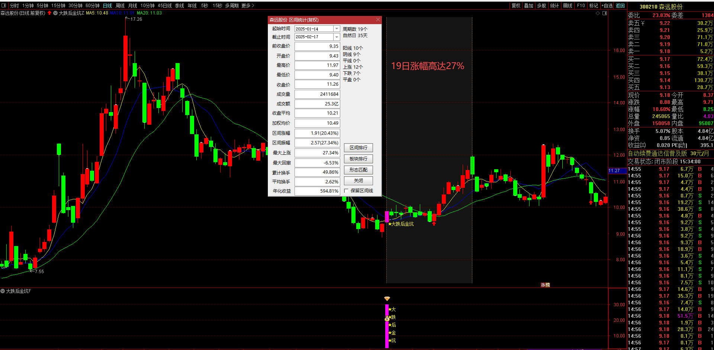Add stock with +自选 button
The width and height of the screenshot is (714, 350).
pyautogui.click(x=607, y=6)
